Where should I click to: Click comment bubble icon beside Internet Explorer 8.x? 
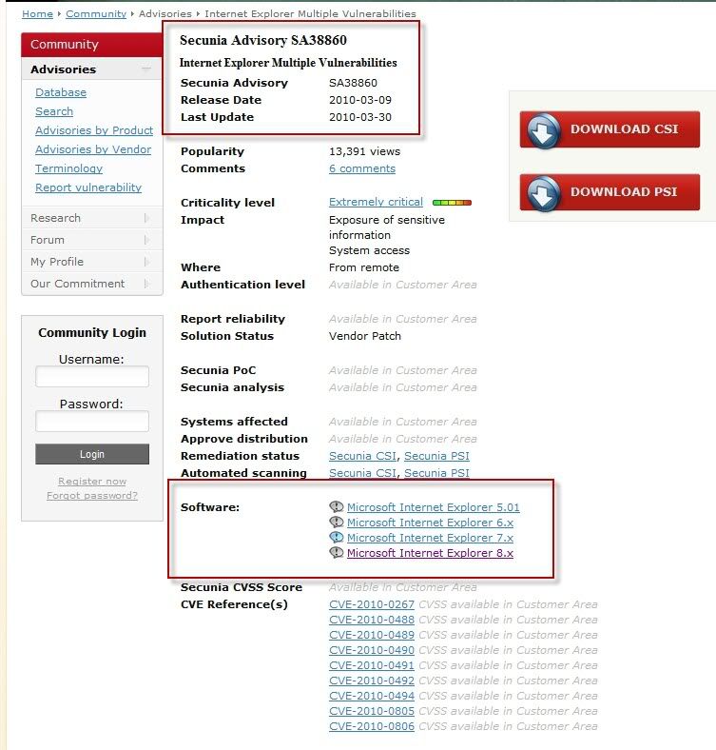tap(337, 552)
